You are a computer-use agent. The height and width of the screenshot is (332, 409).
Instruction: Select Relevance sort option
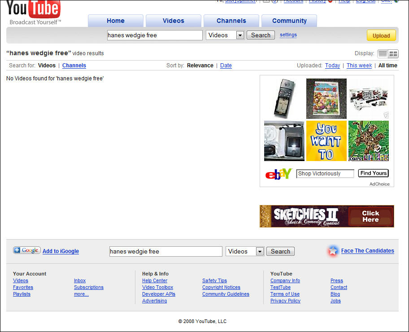click(x=200, y=66)
